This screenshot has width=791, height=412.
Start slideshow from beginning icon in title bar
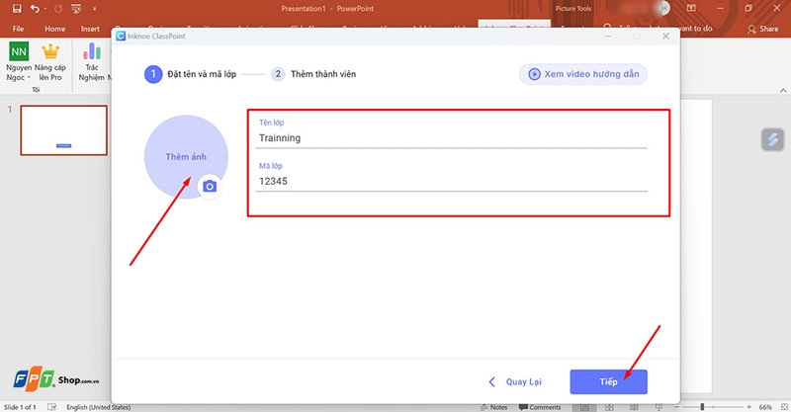(x=77, y=9)
